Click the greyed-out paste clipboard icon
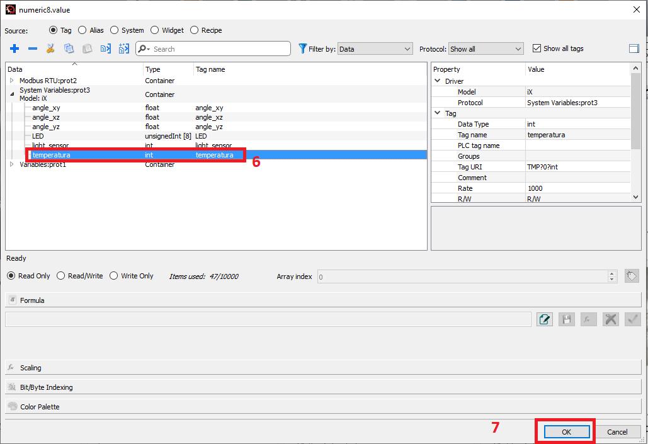This screenshot has width=648, height=444. 87,48
